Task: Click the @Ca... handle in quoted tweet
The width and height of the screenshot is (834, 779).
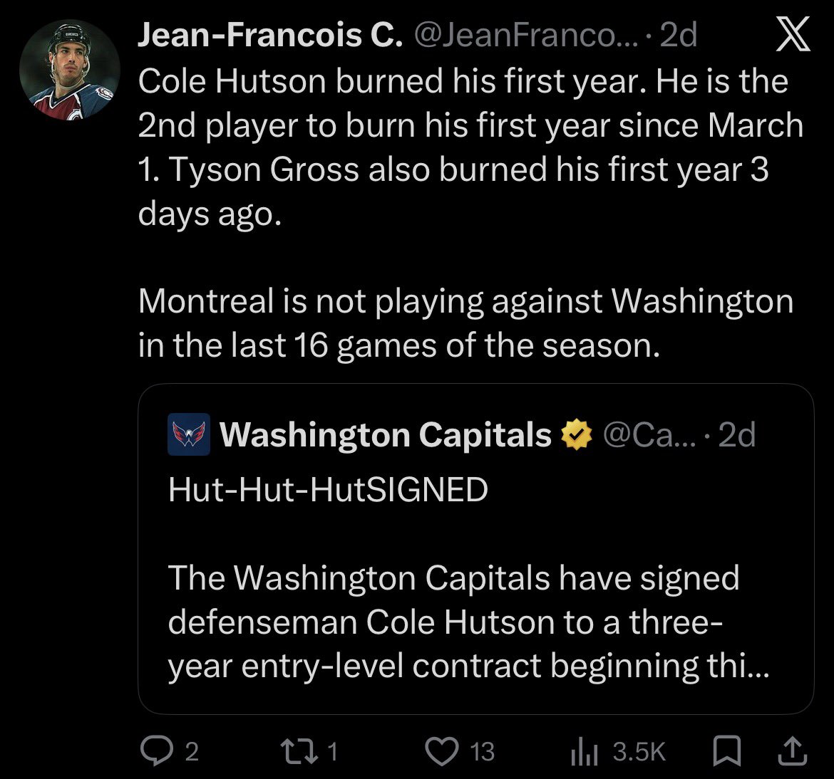Action: [649, 434]
